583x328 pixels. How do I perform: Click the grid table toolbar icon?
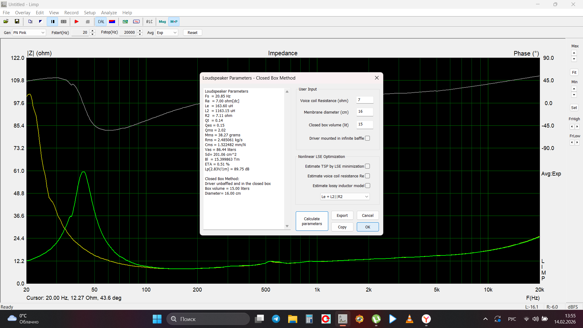63,22
